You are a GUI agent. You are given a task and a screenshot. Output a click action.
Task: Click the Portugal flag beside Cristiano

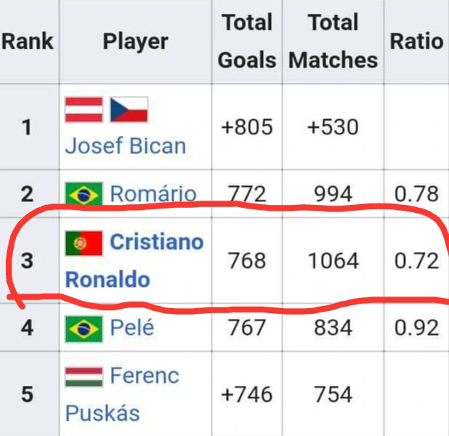pos(84,243)
